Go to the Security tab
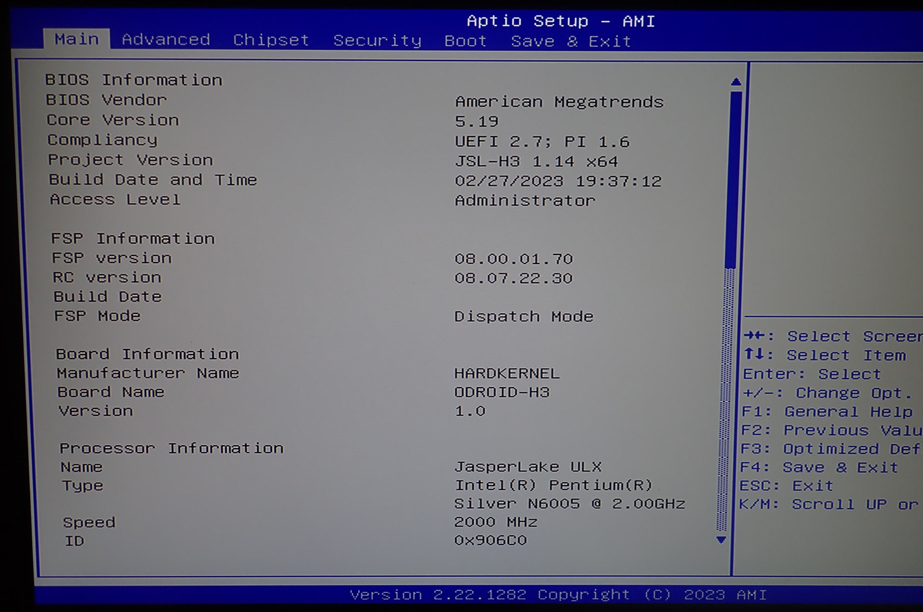The image size is (923, 612). [377, 41]
